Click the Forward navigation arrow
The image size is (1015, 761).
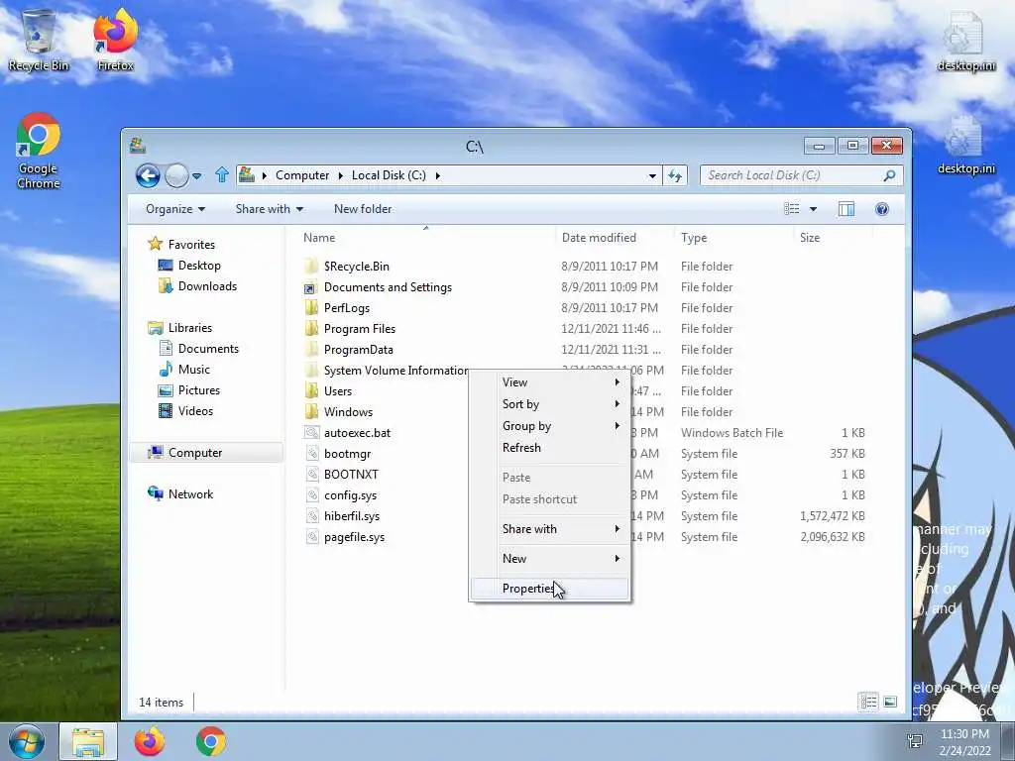pyautogui.click(x=176, y=175)
